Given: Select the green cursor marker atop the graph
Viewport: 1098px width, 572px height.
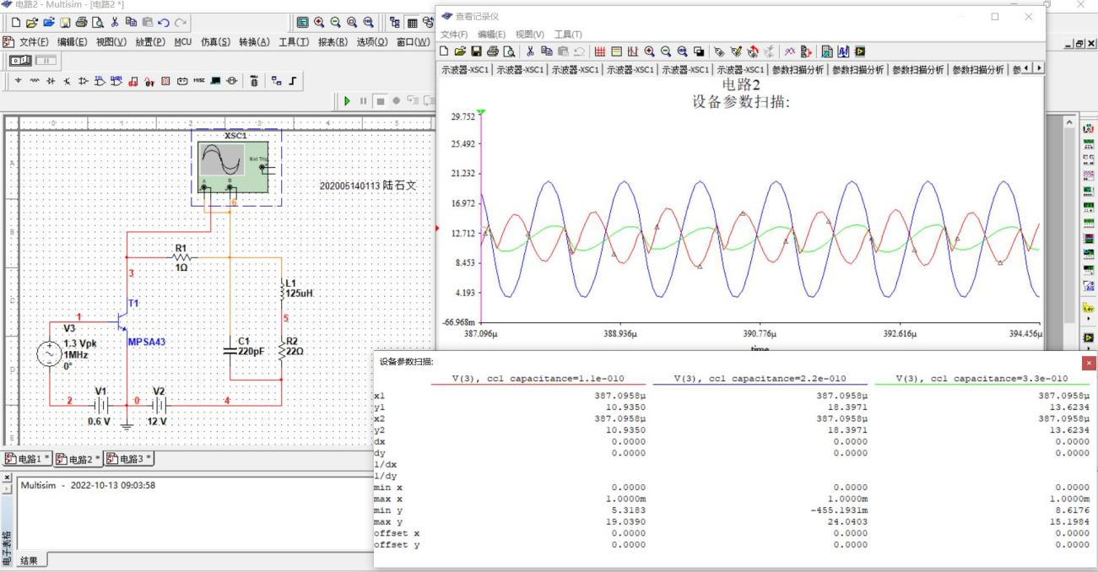Looking at the screenshot, I should tap(481, 112).
